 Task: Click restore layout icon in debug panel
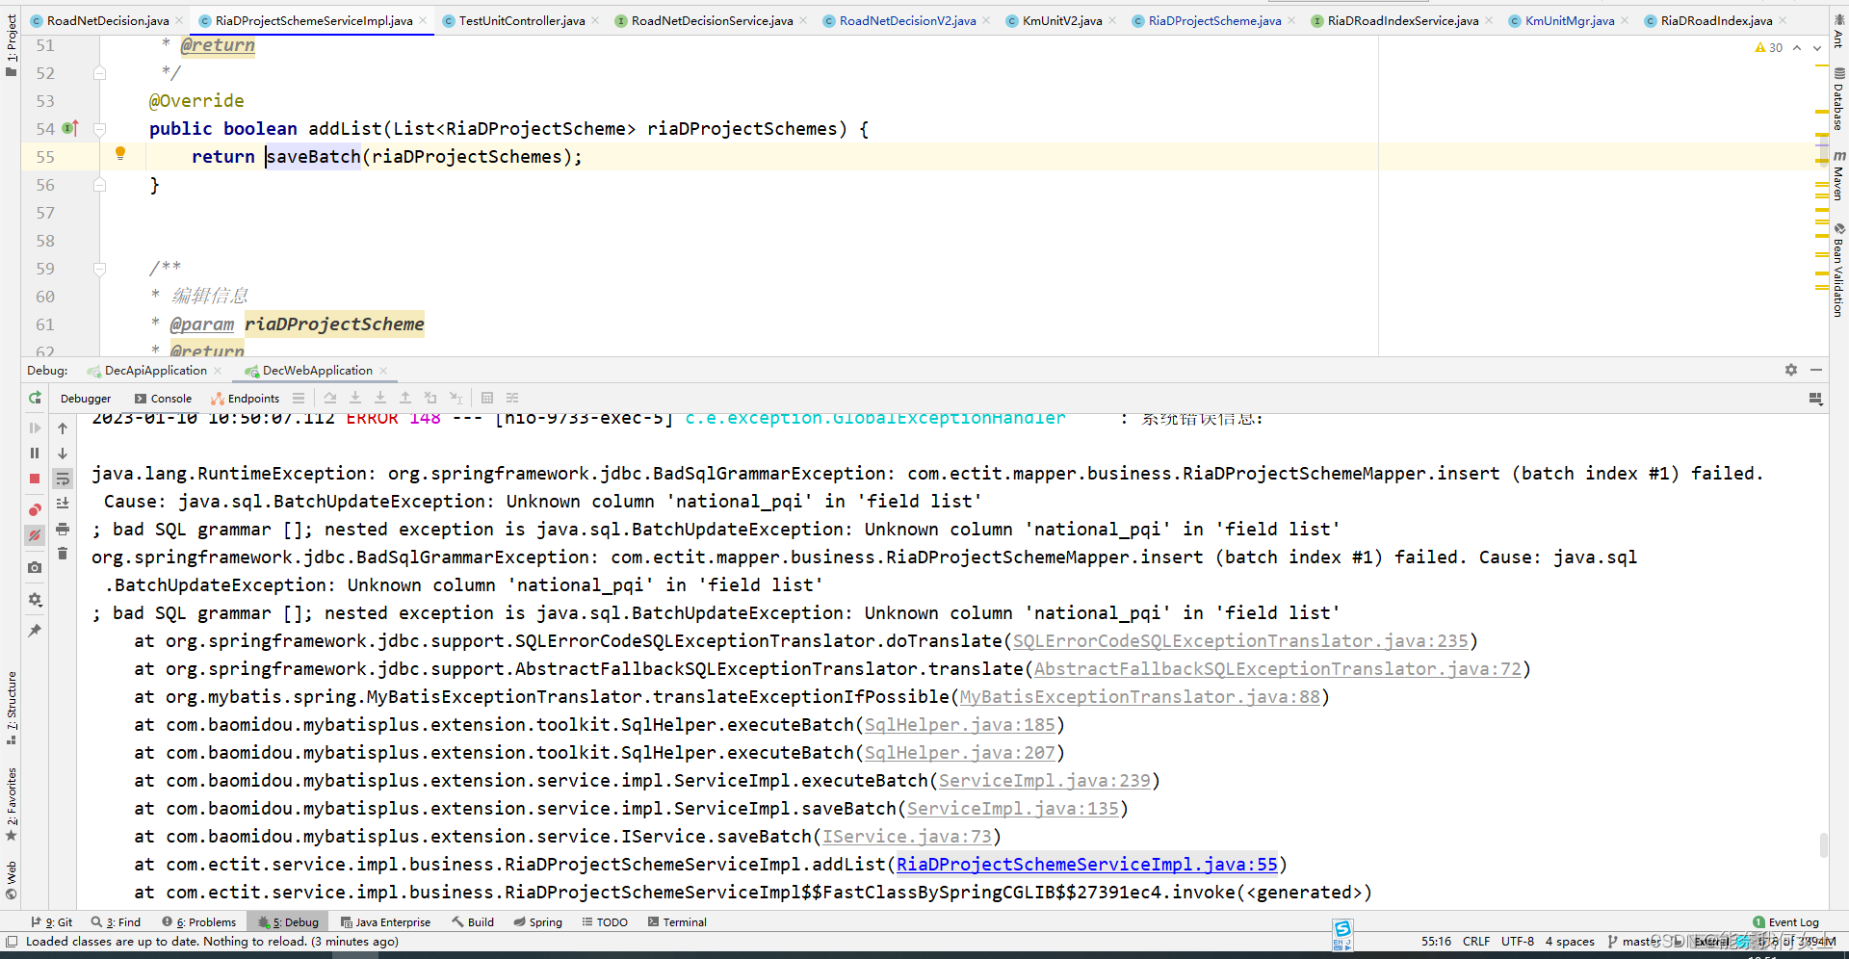pos(1815,399)
